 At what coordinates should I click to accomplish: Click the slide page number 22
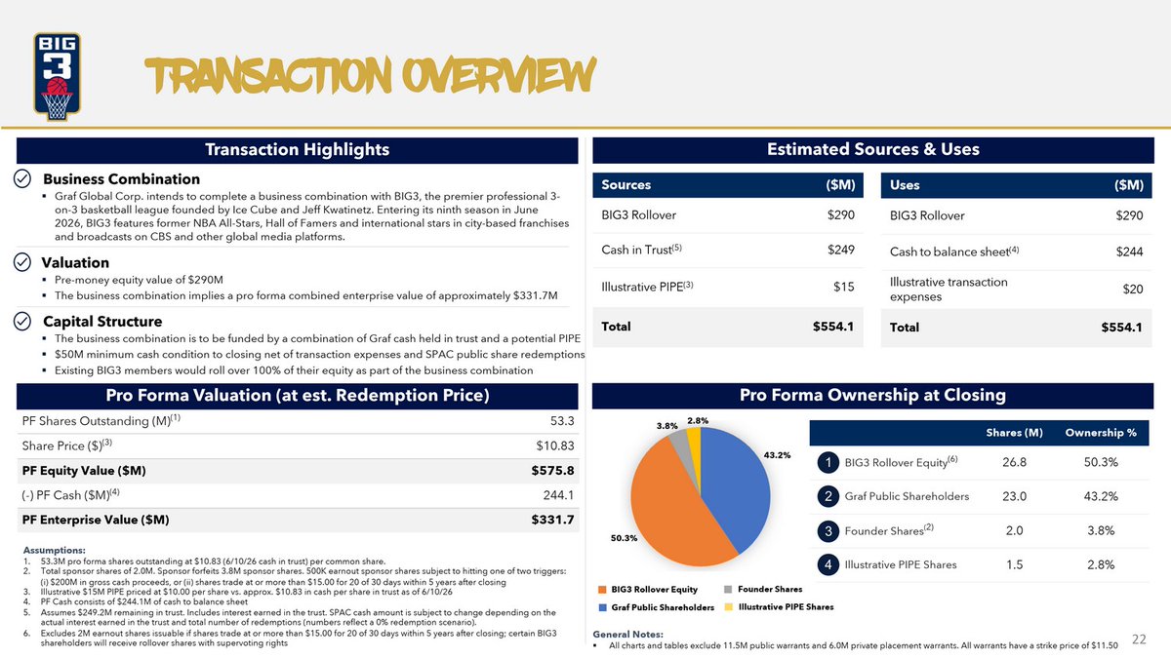[1138, 639]
